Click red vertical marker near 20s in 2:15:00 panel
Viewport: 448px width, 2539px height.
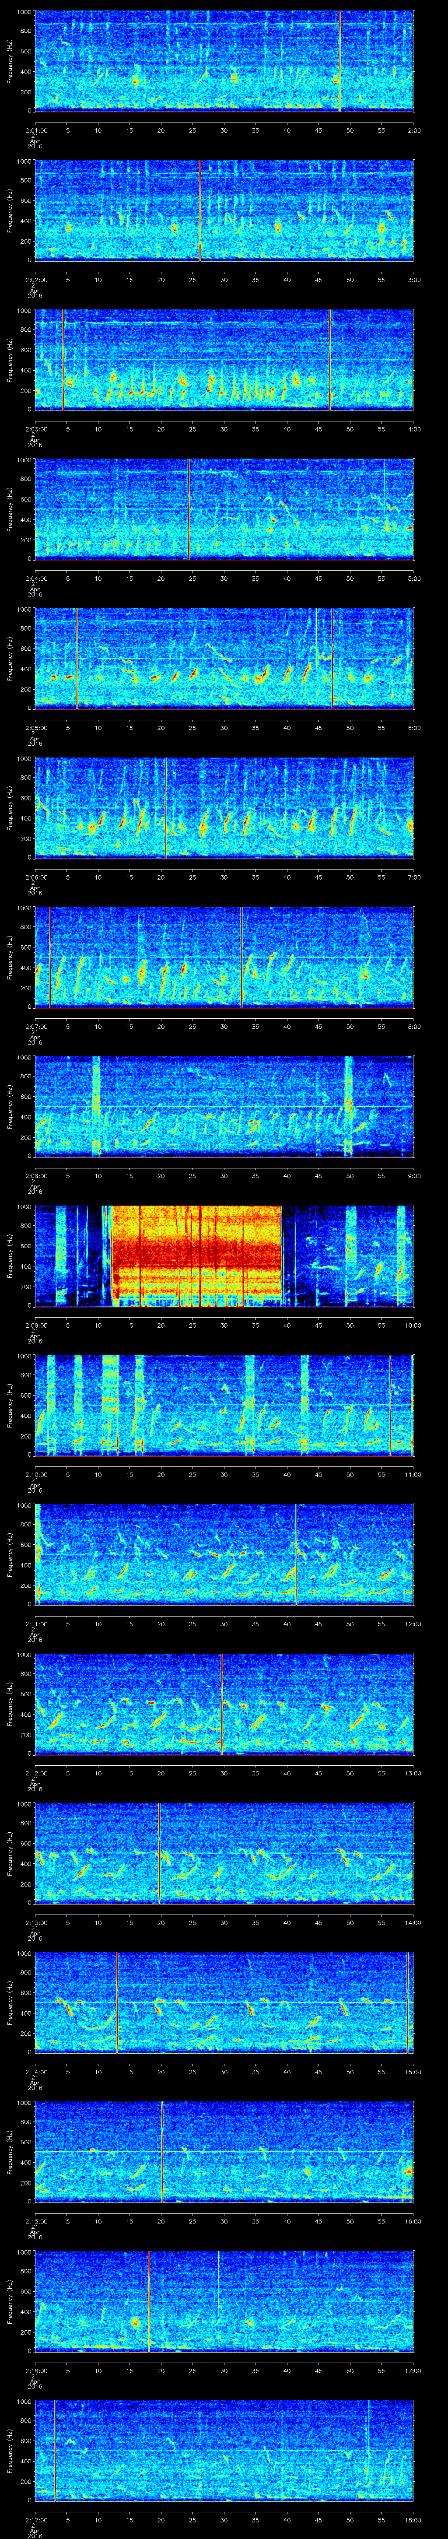tap(162, 2152)
